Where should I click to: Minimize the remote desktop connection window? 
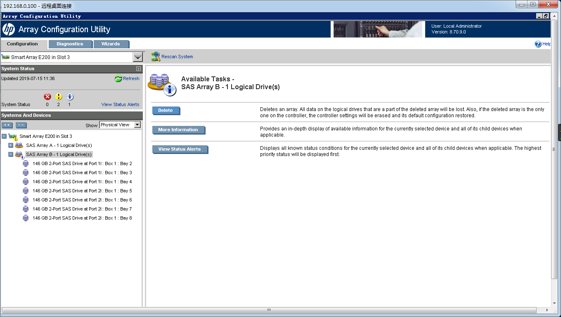[522, 4]
